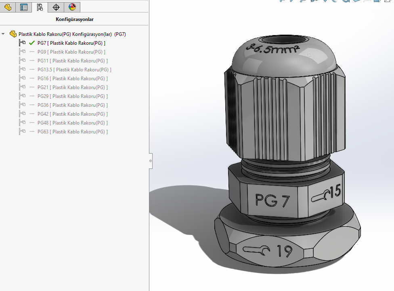The width and height of the screenshot is (394, 291).
Task: Click the 3-6.5mm² text on dome cap
Action: [273, 50]
